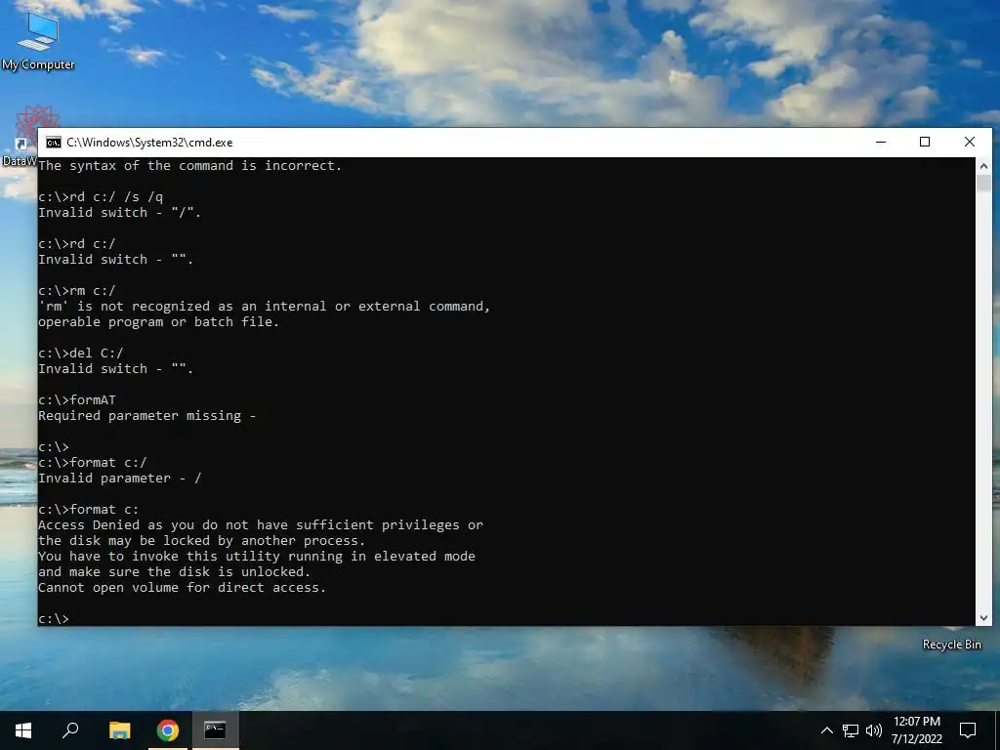
Task: Open the network status tray icon
Action: pyautogui.click(x=851, y=730)
